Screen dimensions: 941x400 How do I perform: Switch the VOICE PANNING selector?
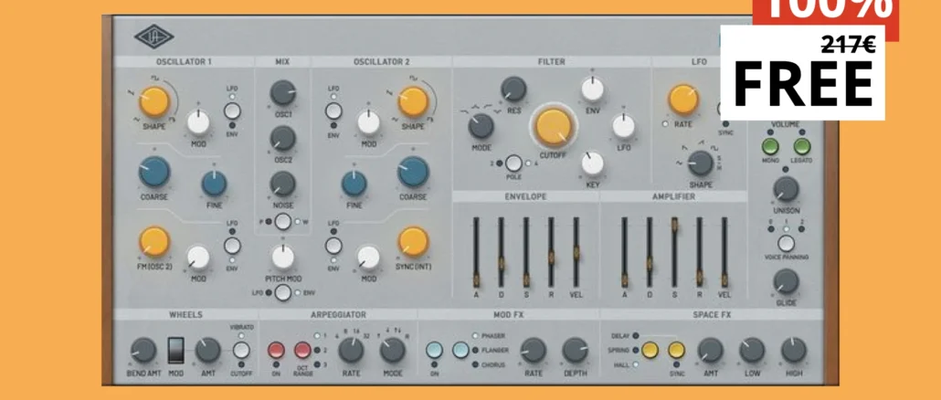(787, 244)
